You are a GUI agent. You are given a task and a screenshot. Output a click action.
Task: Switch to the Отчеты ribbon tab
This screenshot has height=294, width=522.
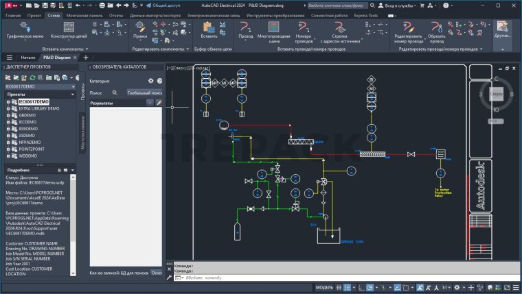(x=116, y=14)
